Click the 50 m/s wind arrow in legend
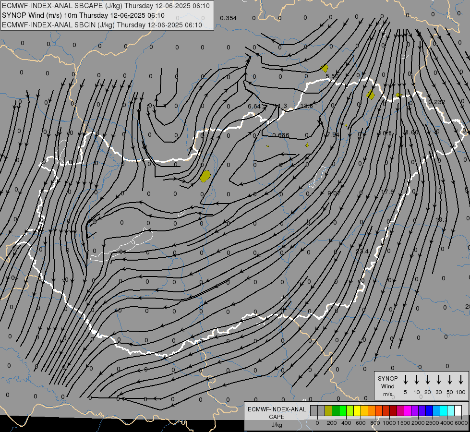This screenshot has width=470, height=432. coord(450,380)
